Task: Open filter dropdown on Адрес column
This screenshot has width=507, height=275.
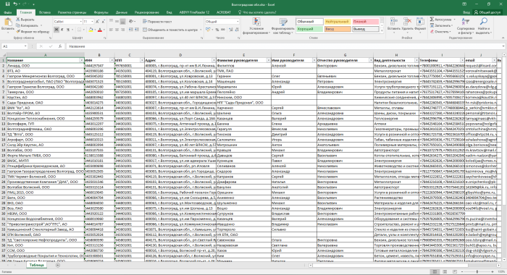Action: coord(214,60)
